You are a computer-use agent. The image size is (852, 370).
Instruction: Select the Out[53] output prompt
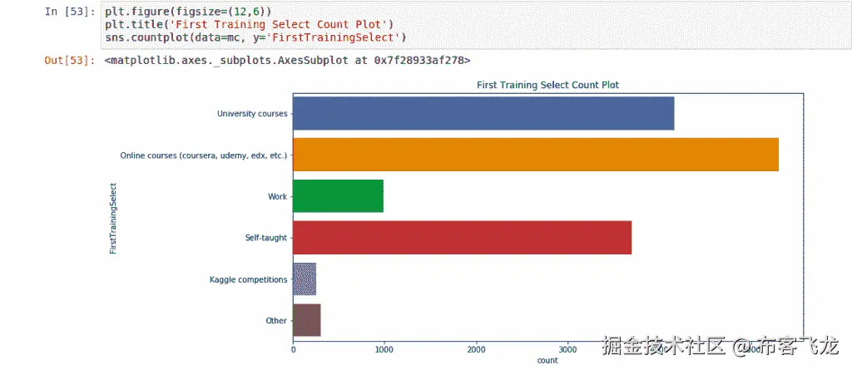[70, 61]
